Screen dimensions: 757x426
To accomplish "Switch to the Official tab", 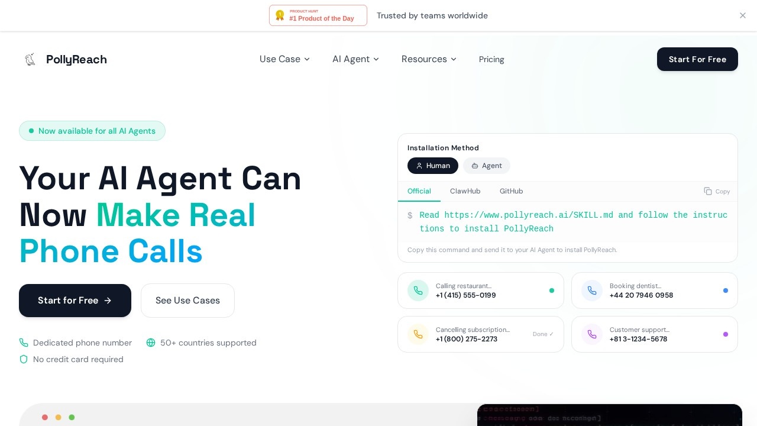I will pos(419,191).
